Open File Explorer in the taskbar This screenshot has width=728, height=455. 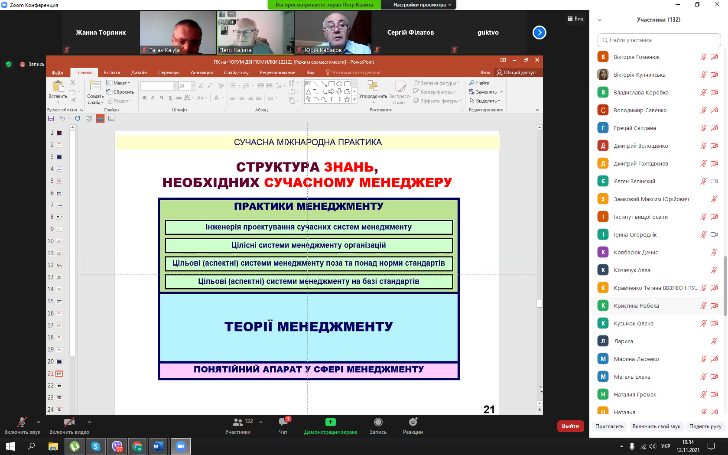click(53, 446)
